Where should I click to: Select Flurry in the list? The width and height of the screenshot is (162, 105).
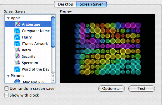point(27,37)
